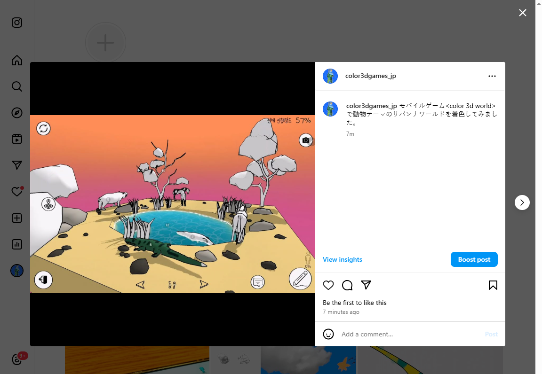The image size is (542, 374).
Task: Click caption author's avatar
Action: (x=330, y=109)
